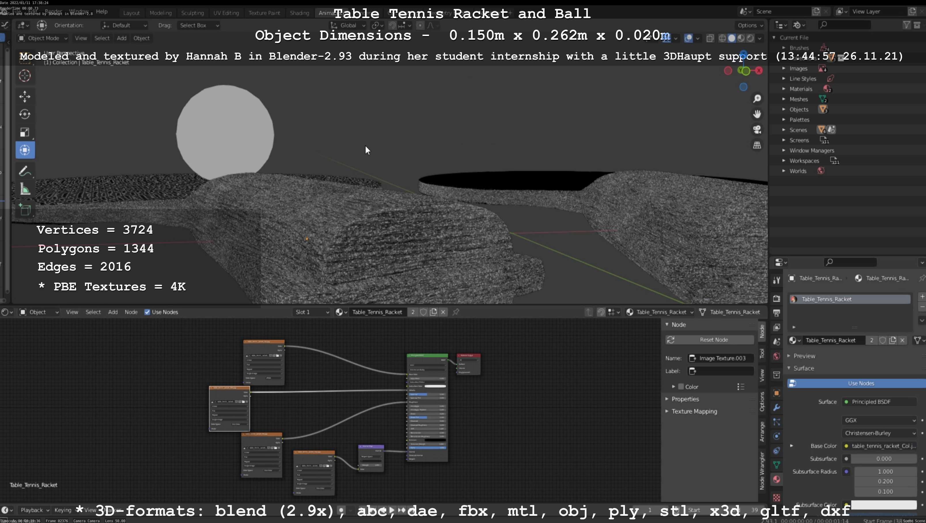This screenshot has height=523, width=926.
Task: Click the zoom magnifier viewport icon
Action: tap(757, 99)
